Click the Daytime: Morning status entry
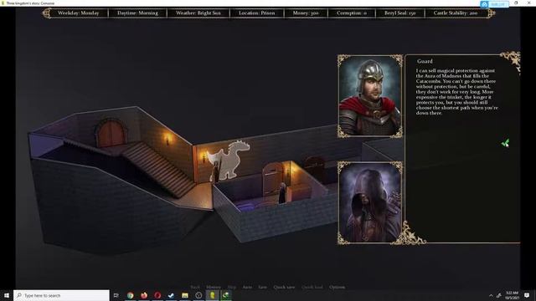The image size is (536, 301). (137, 13)
